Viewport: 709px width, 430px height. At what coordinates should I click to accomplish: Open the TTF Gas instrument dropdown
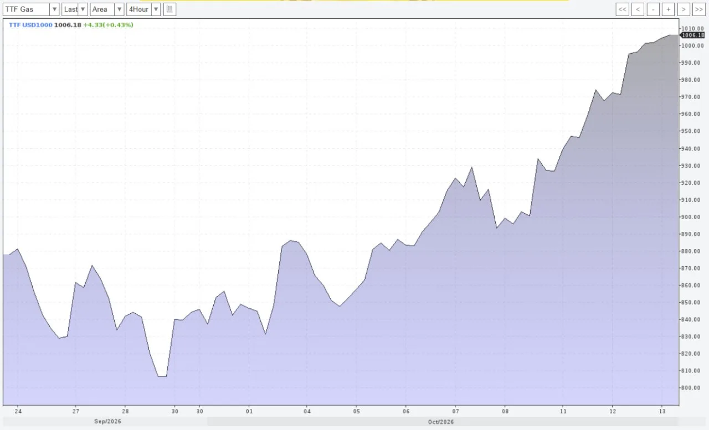tap(31, 9)
